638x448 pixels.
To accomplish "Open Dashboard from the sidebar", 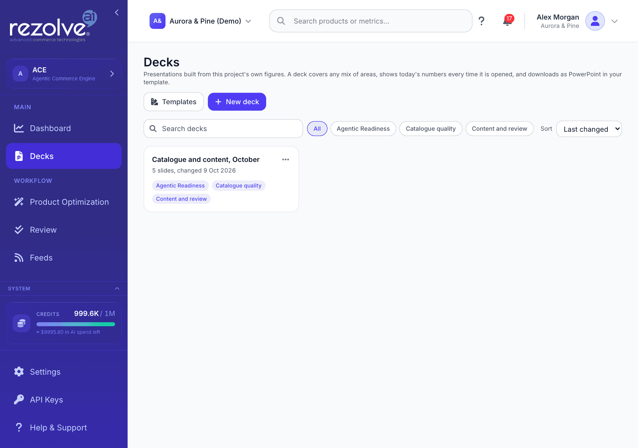I will (64, 128).
